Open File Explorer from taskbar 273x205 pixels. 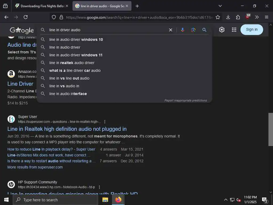pyautogui.click(x=105, y=200)
